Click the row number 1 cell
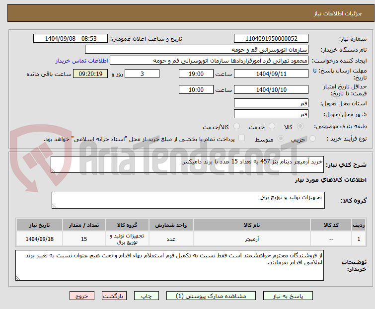375x309 pixels. 359,238
